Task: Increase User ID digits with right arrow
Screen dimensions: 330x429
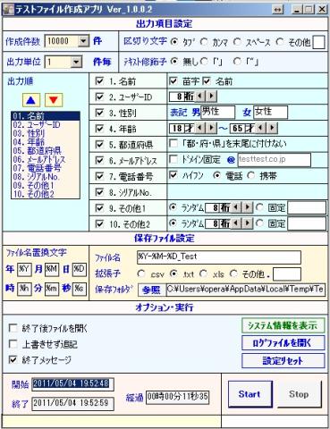Action: (x=211, y=97)
